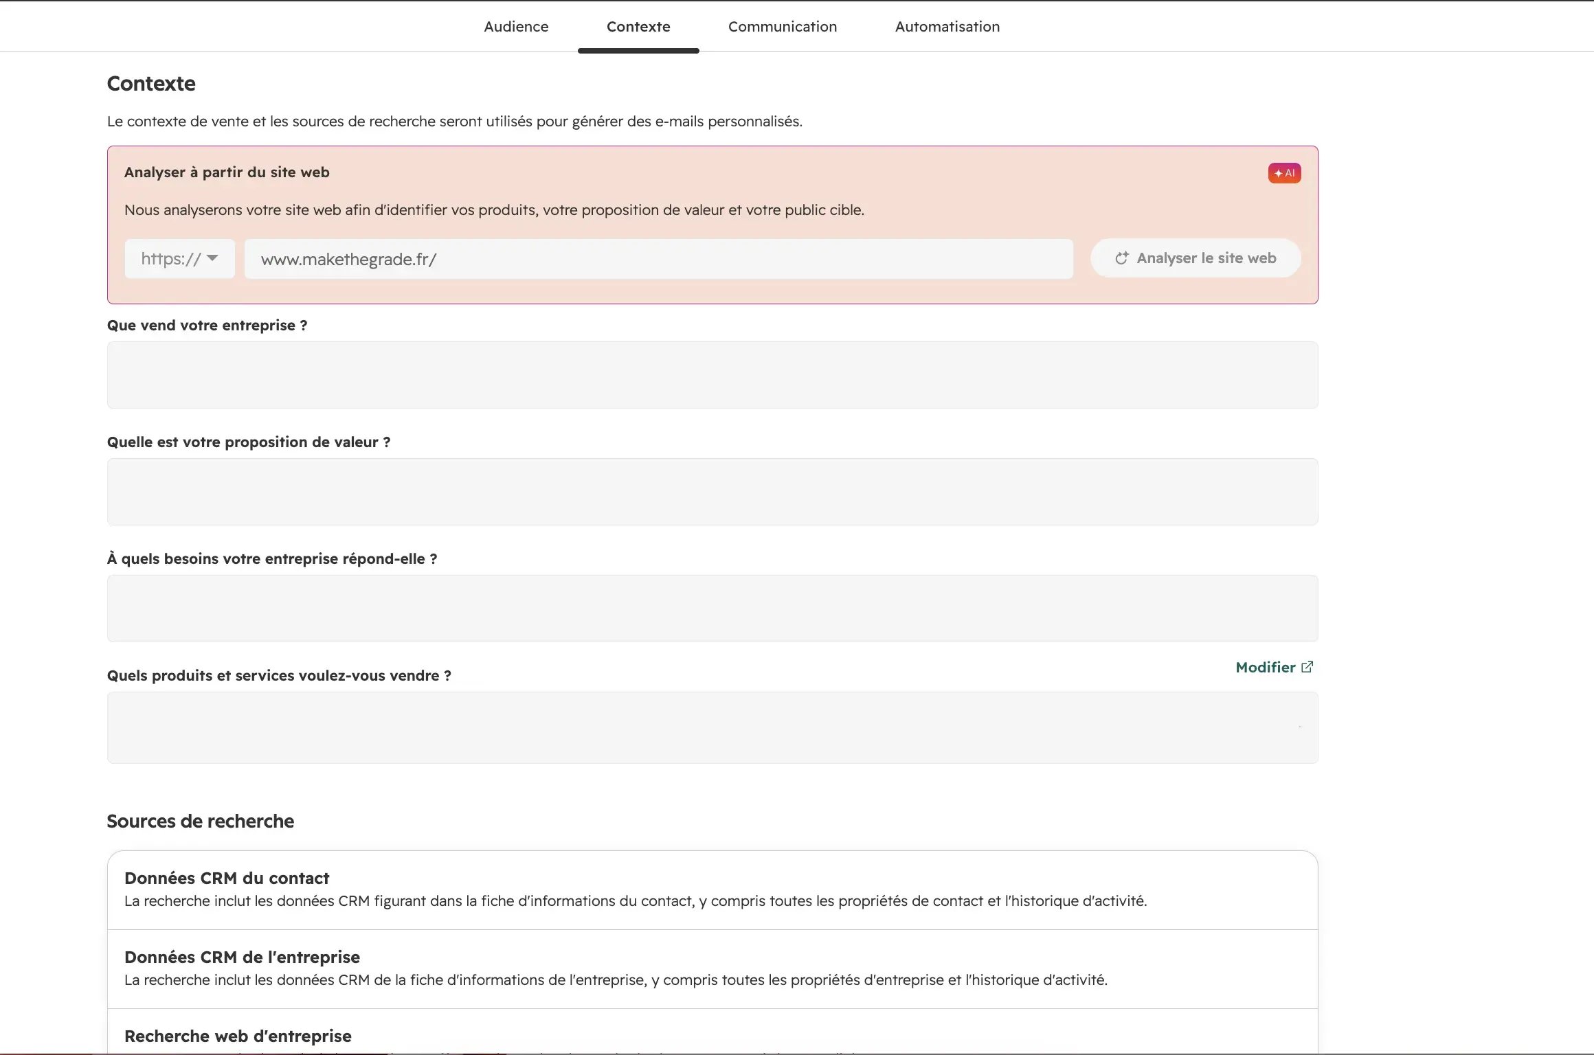Image resolution: width=1594 pixels, height=1055 pixels.
Task: Open the Communication tab
Action: pos(783,27)
